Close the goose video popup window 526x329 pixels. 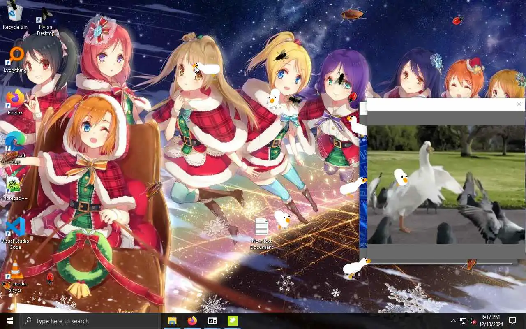coord(519,104)
